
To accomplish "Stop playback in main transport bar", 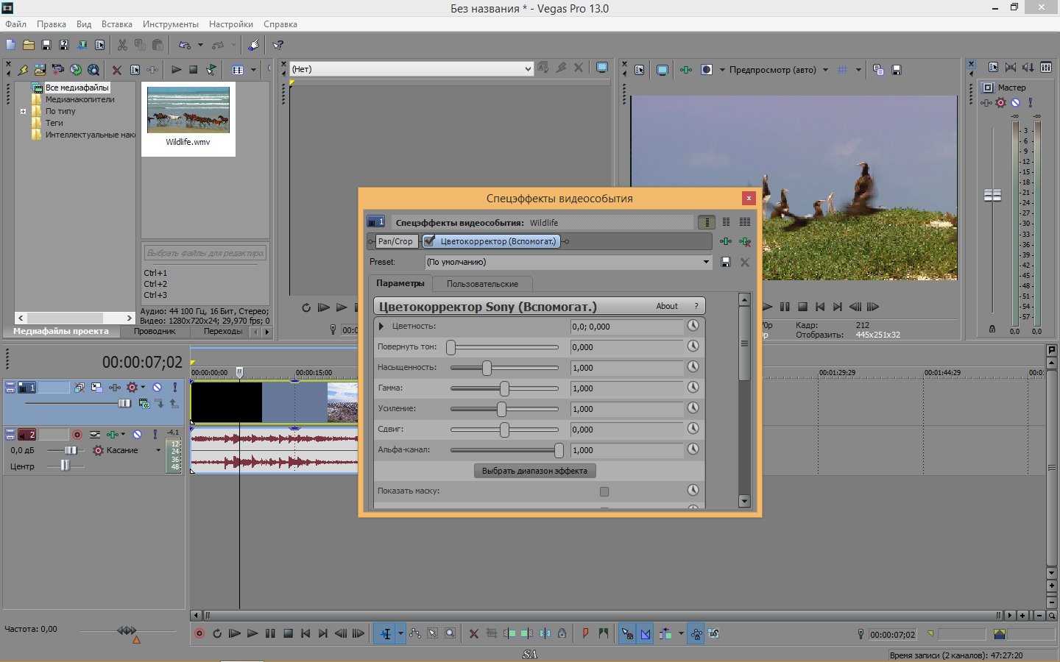I will tap(288, 633).
